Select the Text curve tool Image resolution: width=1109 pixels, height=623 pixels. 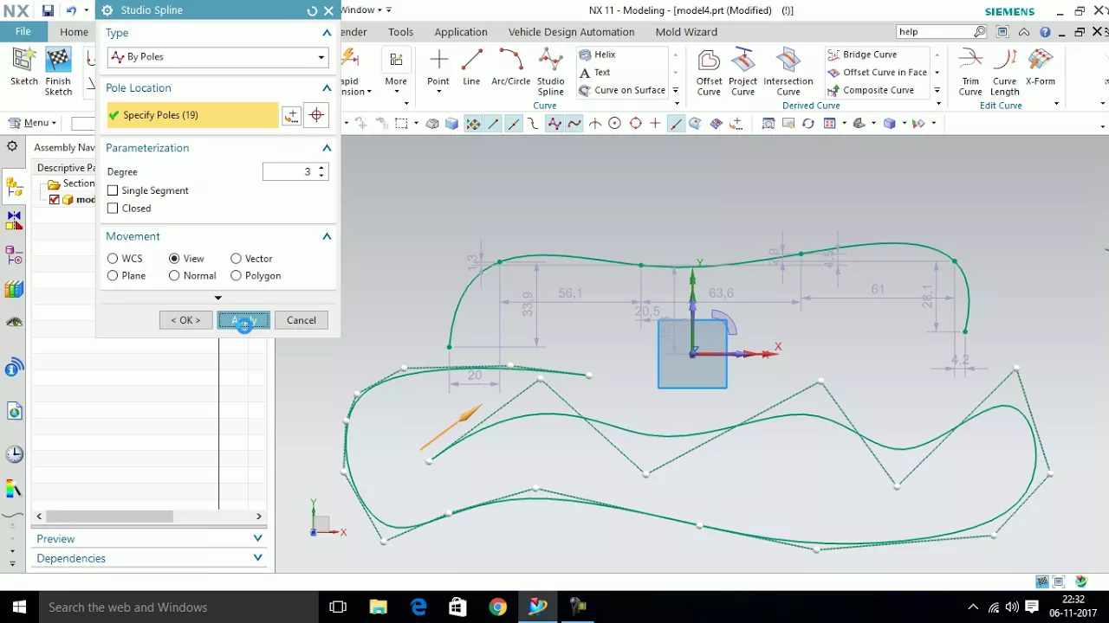point(594,73)
